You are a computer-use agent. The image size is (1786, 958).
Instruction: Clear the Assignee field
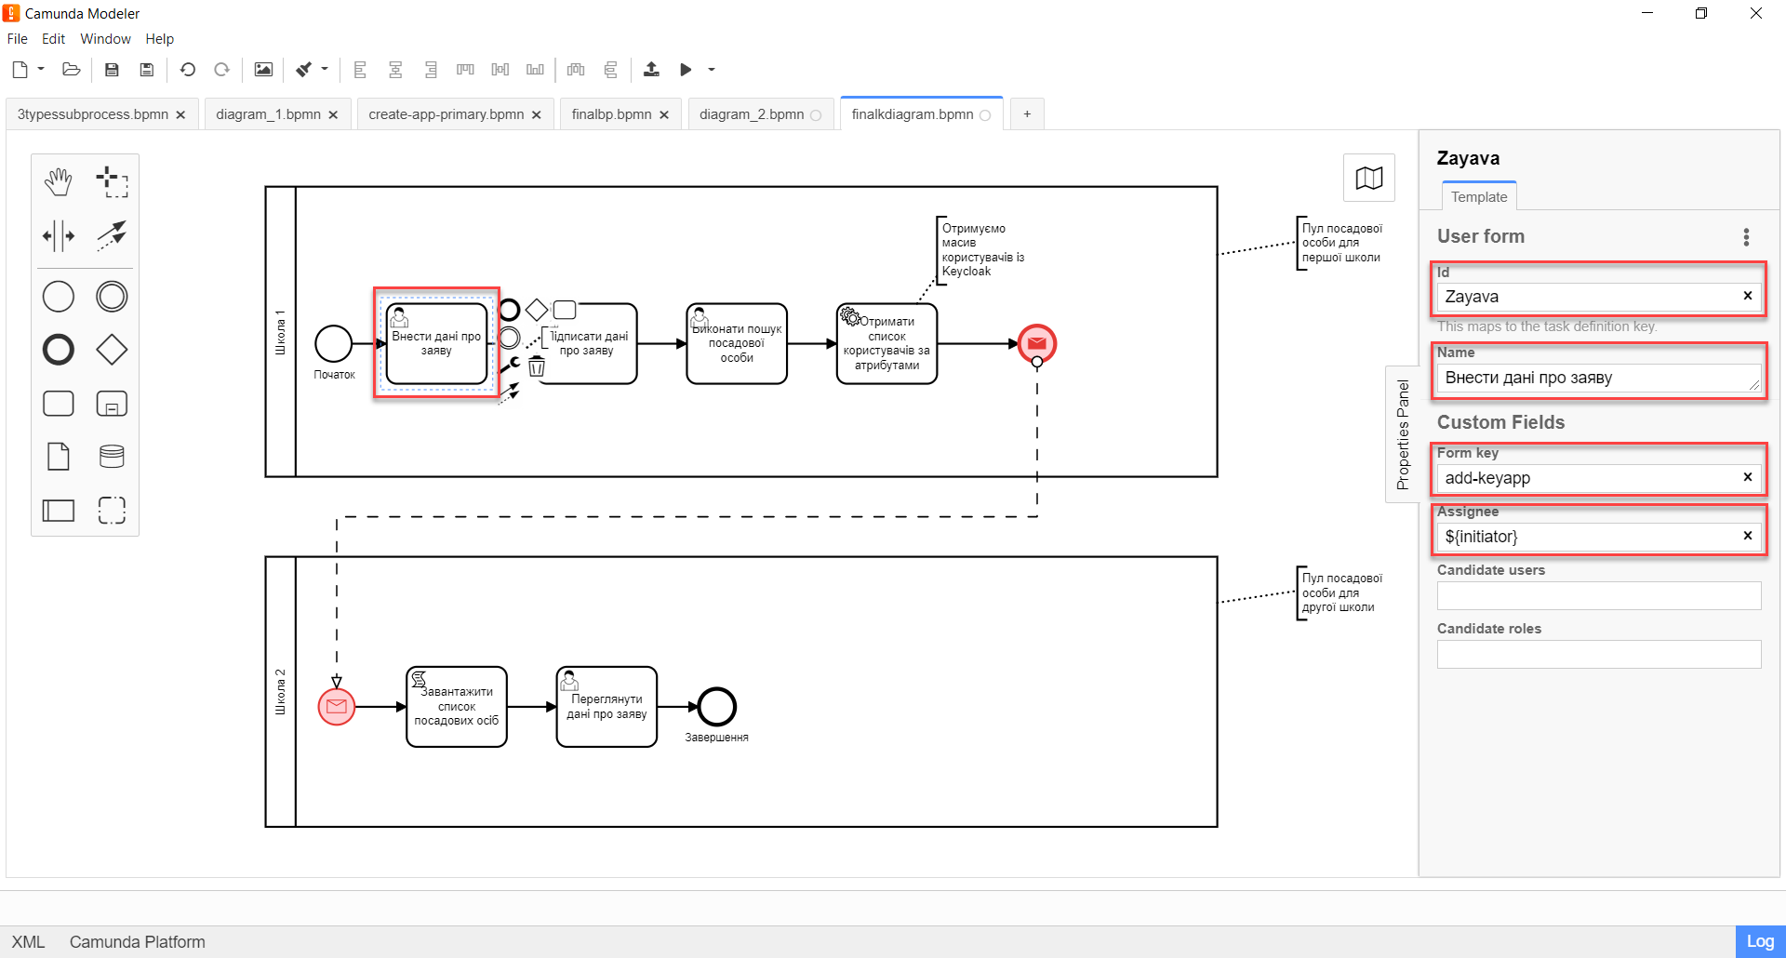click(x=1748, y=536)
